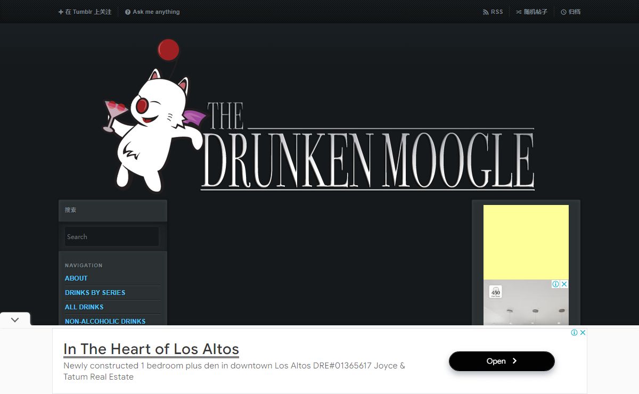The height and width of the screenshot is (394, 639).
Task: Open NON-ALCOHOLIC DRINKS navigation item
Action: click(105, 321)
